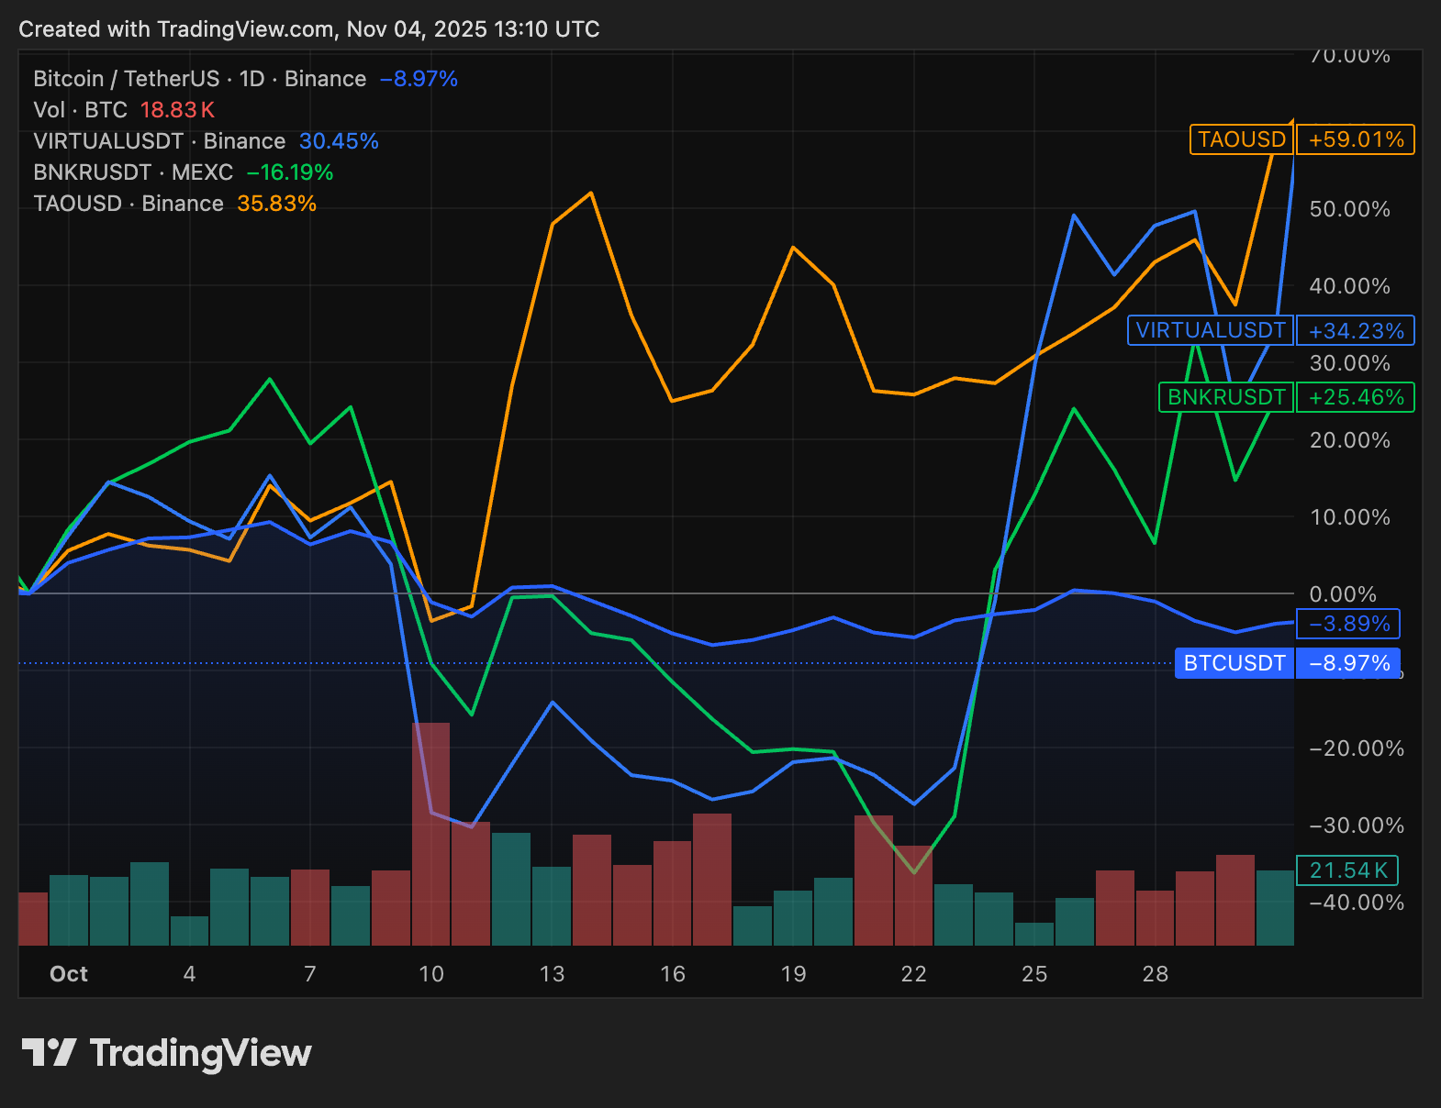Click the 0.00% axis tick label
The image size is (1441, 1108).
point(1343,594)
